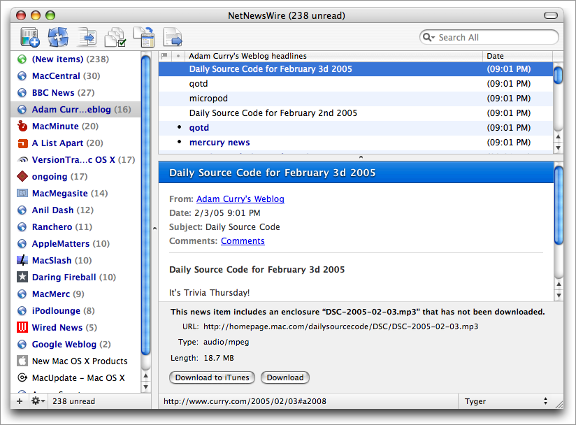Open the gear action menu
576x425 pixels.
tap(38, 401)
